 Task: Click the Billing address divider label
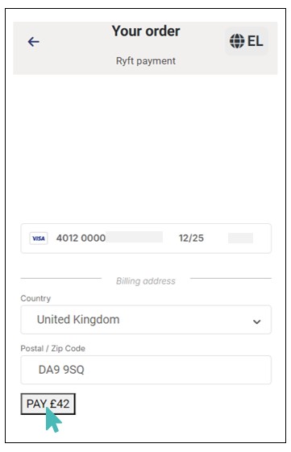pyautogui.click(x=146, y=280)
